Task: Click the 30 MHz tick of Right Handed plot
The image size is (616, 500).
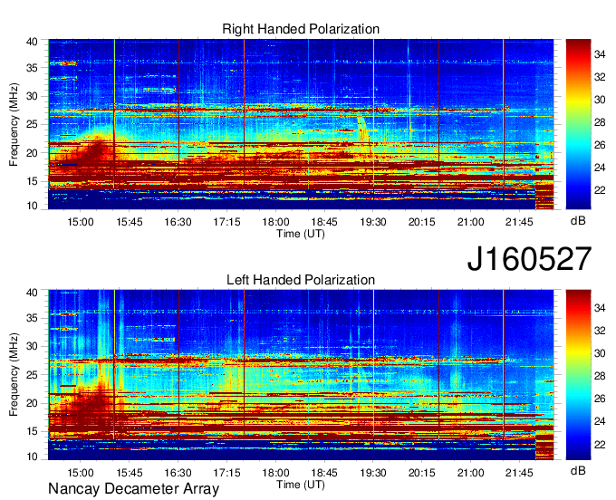Action: (32, 96)
